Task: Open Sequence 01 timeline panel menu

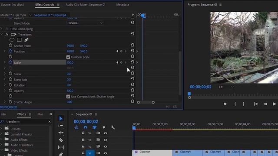Action: tap(96, 114)
